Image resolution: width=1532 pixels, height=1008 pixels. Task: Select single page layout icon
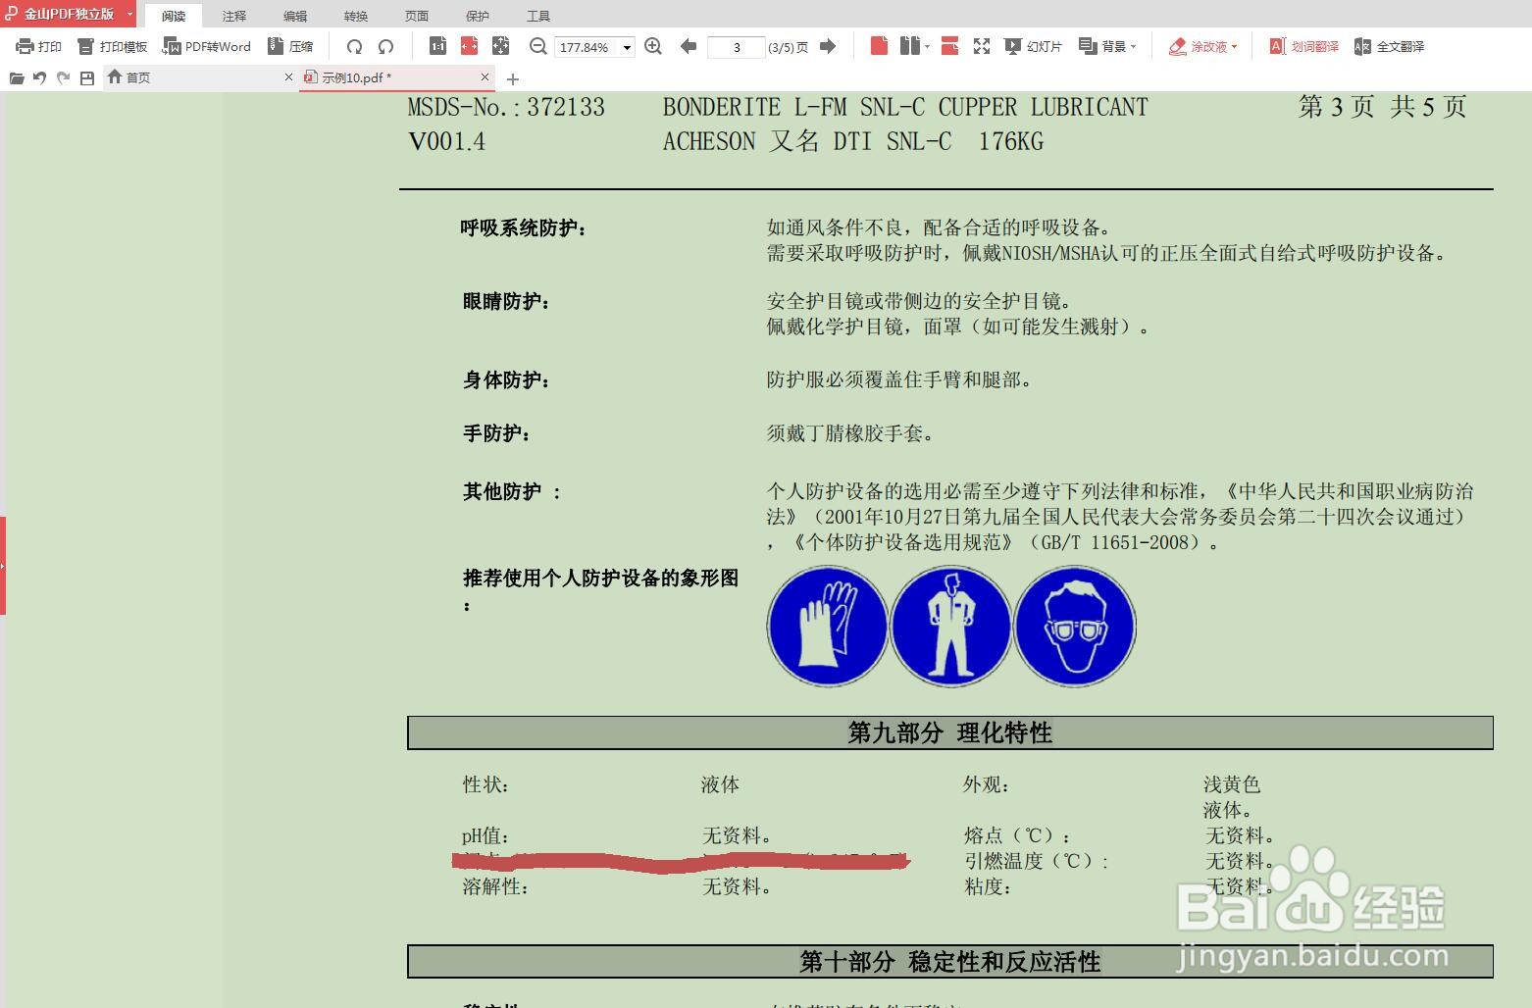[x=879, y=46]
